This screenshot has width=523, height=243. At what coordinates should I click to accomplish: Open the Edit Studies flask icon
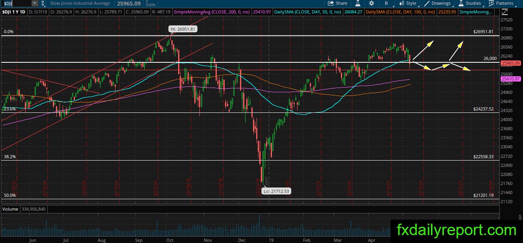pos(358,3)
